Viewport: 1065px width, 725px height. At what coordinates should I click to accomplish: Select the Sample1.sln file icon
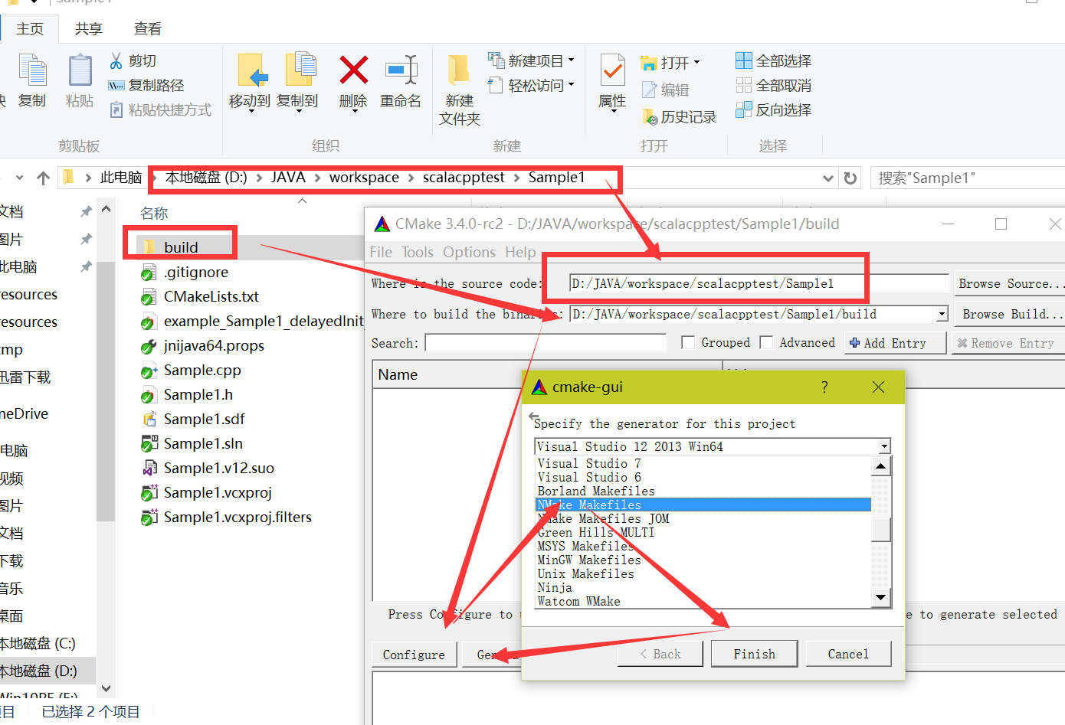click(149, 443)
